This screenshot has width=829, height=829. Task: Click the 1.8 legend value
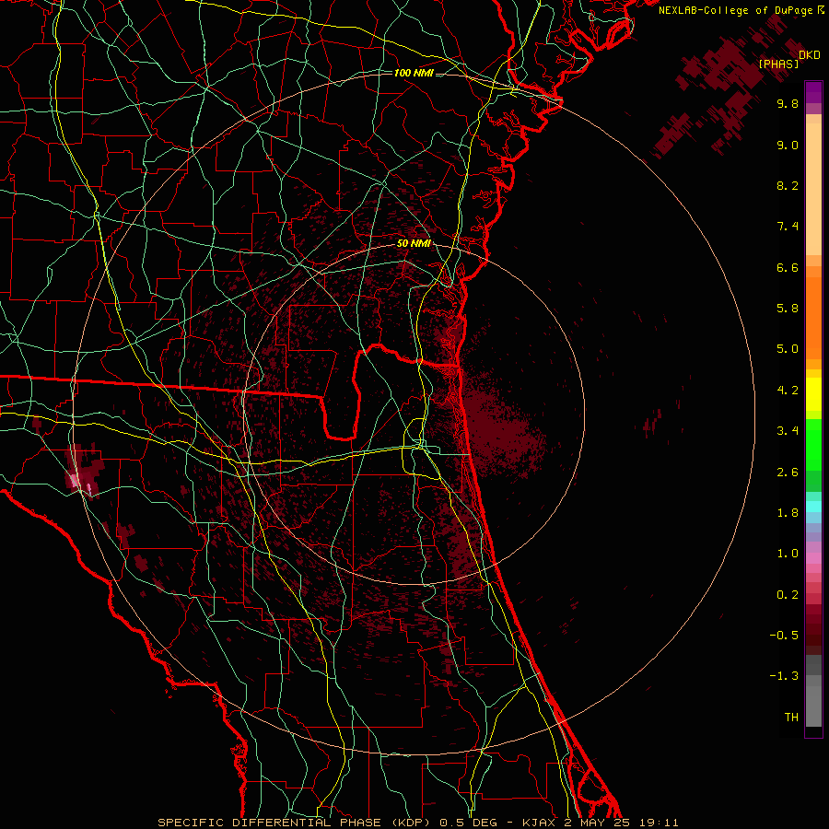pos(788,513)
